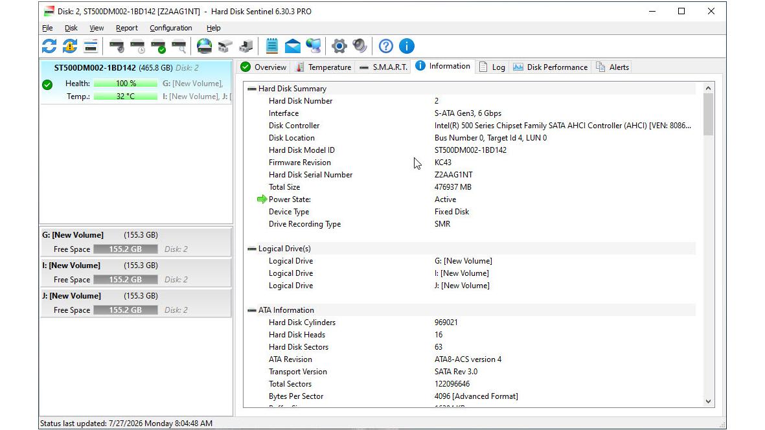Select the I: [New Volume] partition heading
765x430 pixels.
tap(71, 266)
